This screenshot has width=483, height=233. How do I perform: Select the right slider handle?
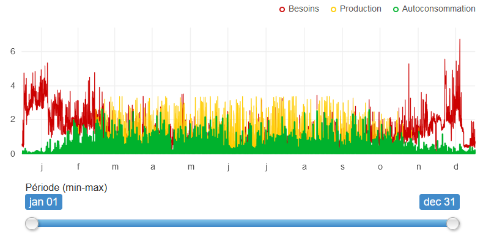453,223
